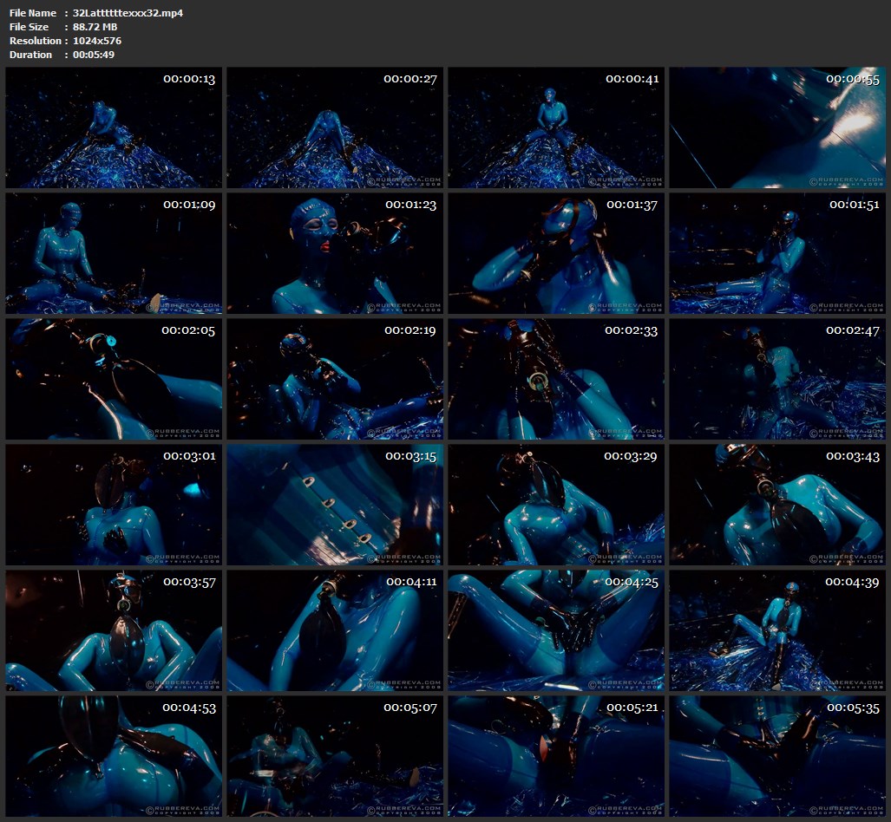This screenshot has height=822, width=891.
Task: Select the "00:05:49" duration value
Action: click(x=94, y=55)
